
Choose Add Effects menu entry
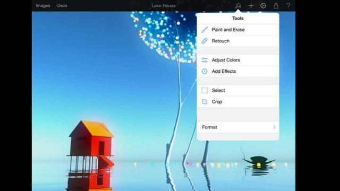pos(238,71)
